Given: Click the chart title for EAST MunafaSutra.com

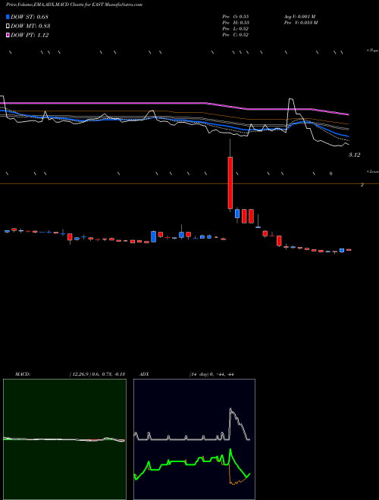Looking at the screenshot, I should [x=74, y=5].
